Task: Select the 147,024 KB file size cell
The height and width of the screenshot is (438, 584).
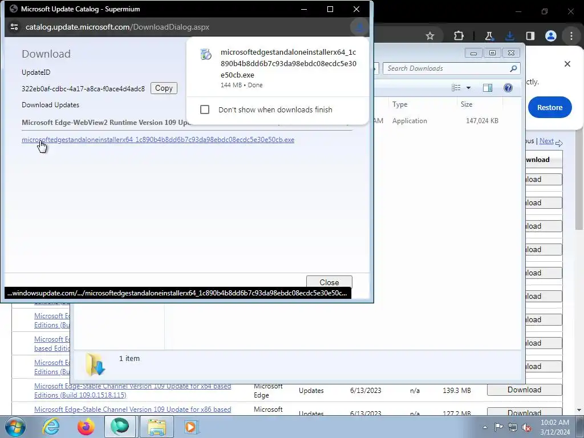Action: (x=482, y=121)
